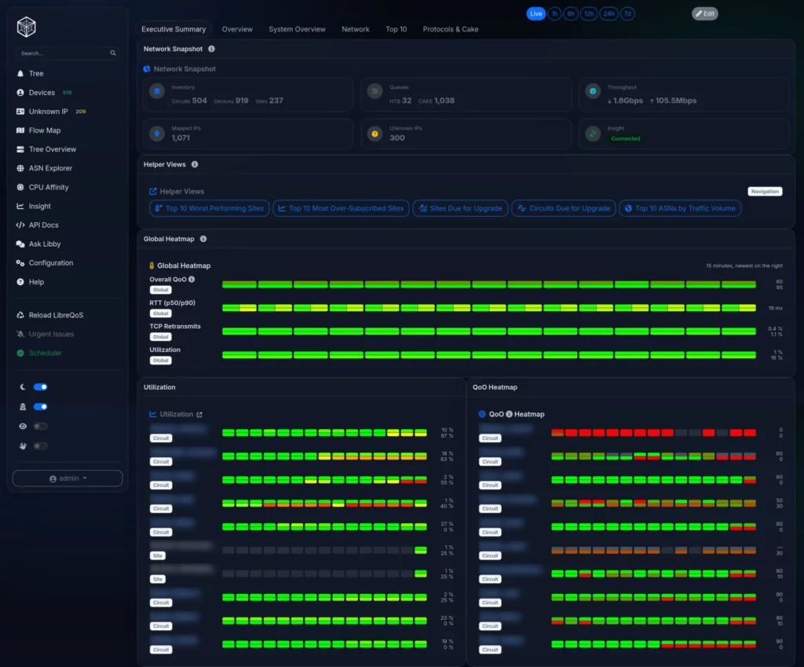Image resolution: width=804 pixels, height=667 pixels.
Task: Select the 24h time range
Action: click(608, 13)
